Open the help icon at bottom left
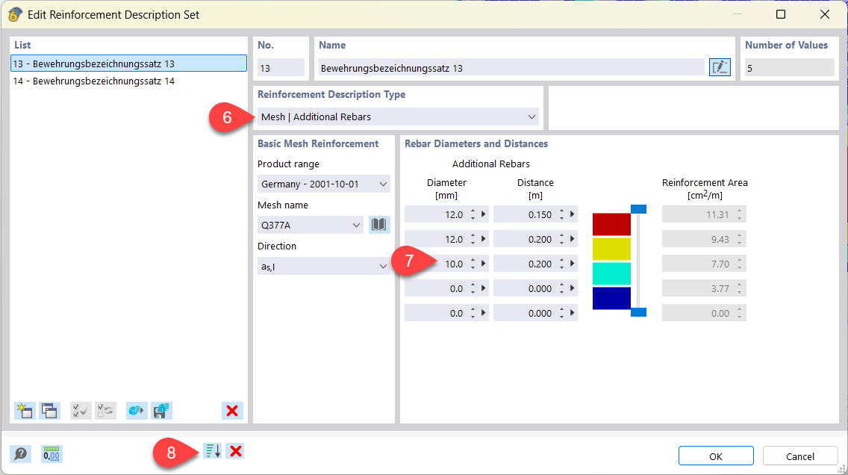This screenshot has width=848, height=475. (x=21, y=454)
